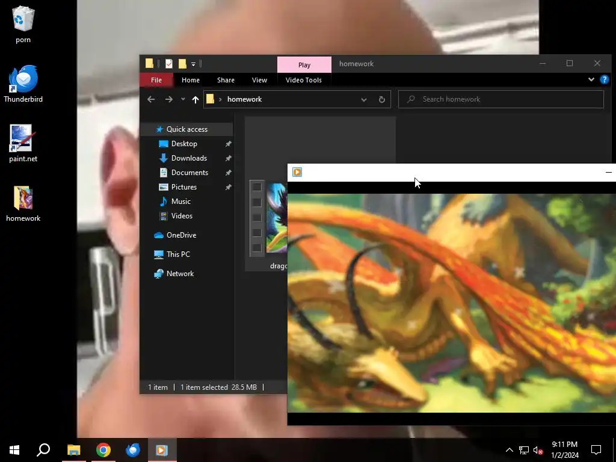Click the dragon video playback area
The height and width of the screenshot is (462, 616).
coord(452,303)
